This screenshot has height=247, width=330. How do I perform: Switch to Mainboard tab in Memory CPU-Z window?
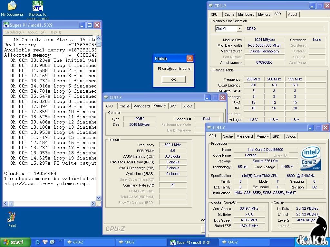point(141,106)
